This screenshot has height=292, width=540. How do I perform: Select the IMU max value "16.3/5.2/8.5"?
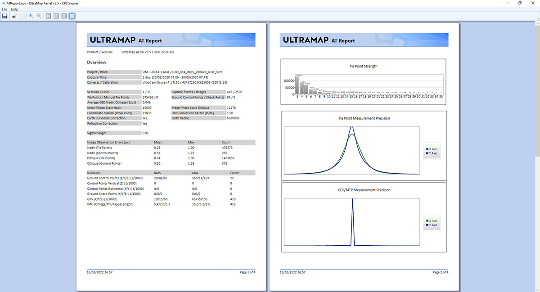click(x=201, y=204)
